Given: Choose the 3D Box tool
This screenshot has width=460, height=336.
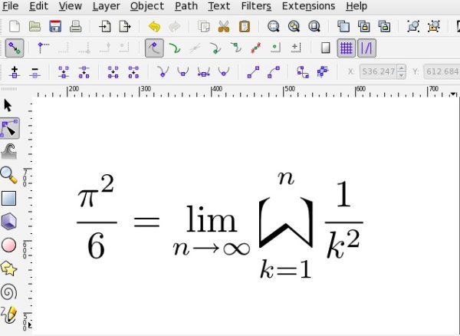Looking at the screenshot, I should (8, 221).
